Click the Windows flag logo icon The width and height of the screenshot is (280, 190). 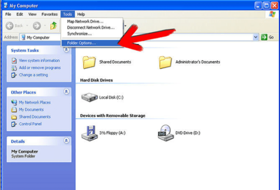point(272,14)
